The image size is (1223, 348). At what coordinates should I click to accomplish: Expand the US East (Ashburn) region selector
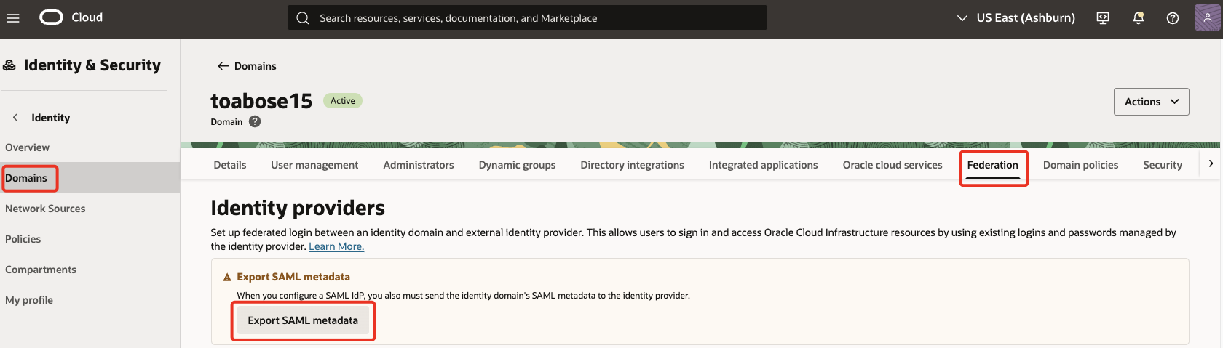point(1016,18)
